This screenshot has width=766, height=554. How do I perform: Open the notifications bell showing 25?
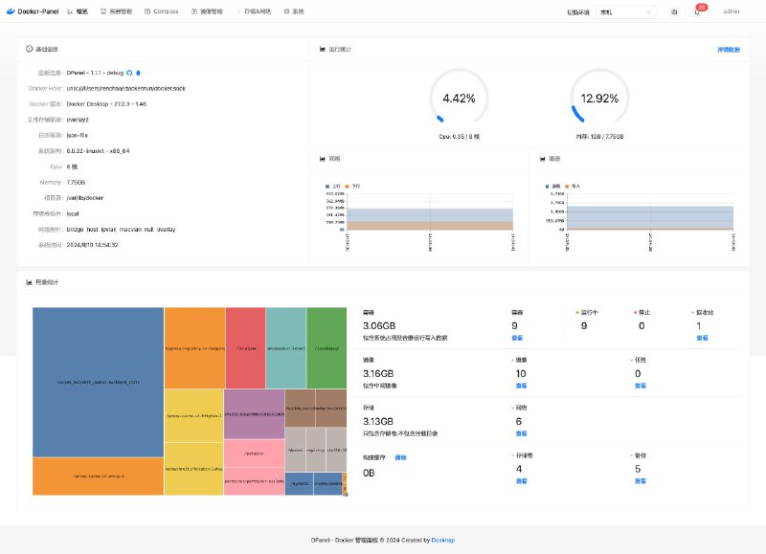pos(696,12)
